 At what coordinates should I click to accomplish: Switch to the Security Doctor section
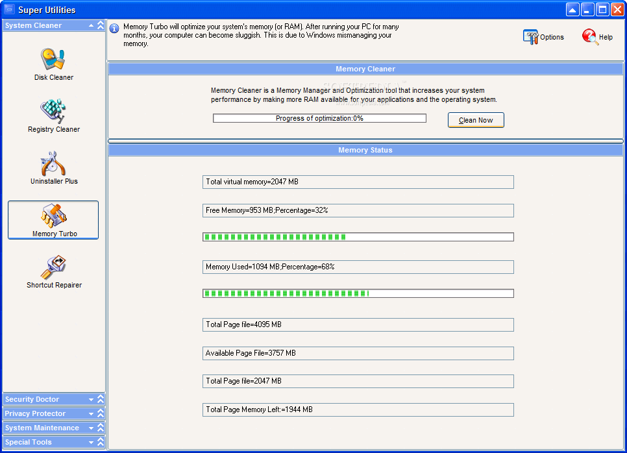[54, 399]
